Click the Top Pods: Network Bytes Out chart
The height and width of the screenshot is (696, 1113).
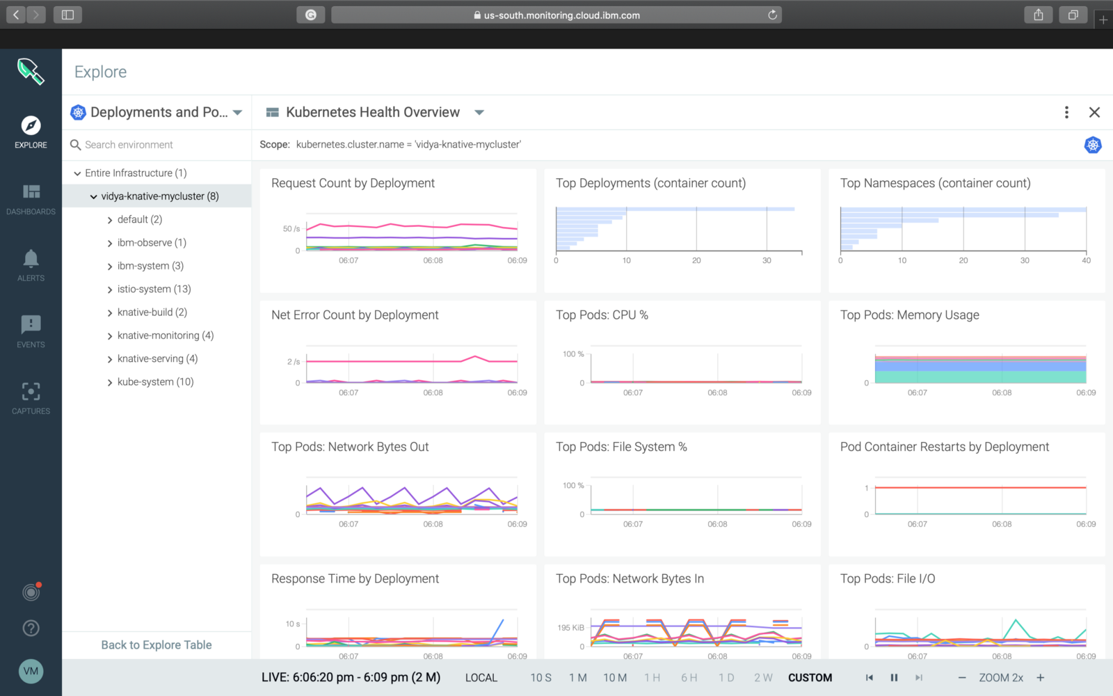coord(398,494)
